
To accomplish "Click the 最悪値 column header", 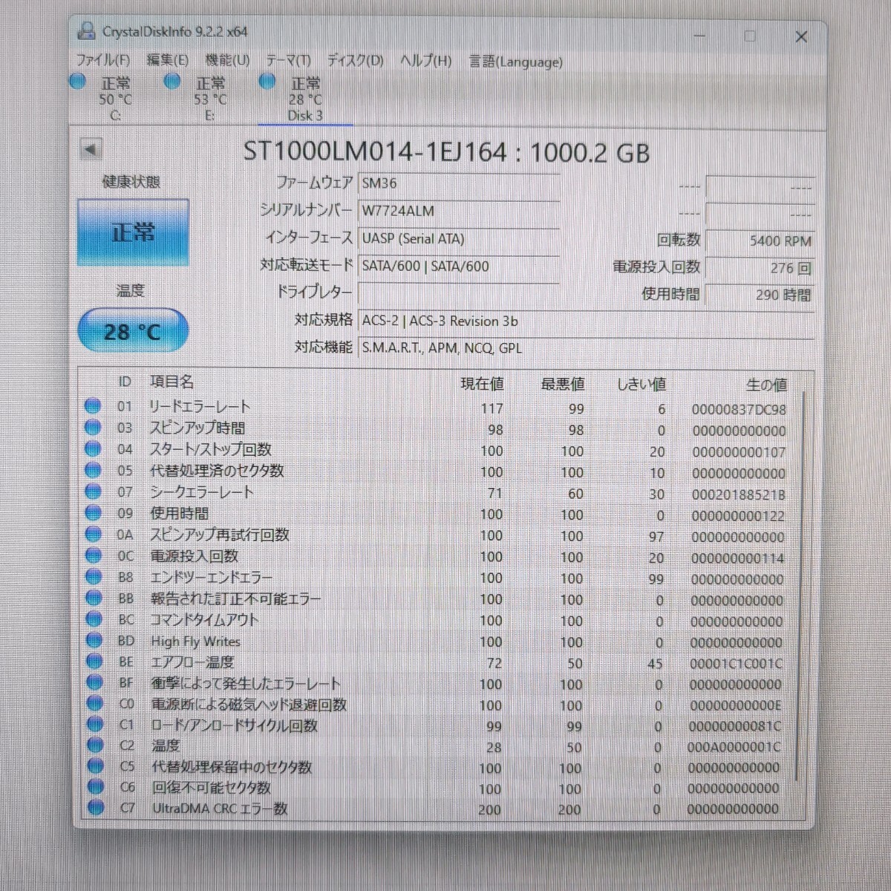I will (x=562, y=384).
